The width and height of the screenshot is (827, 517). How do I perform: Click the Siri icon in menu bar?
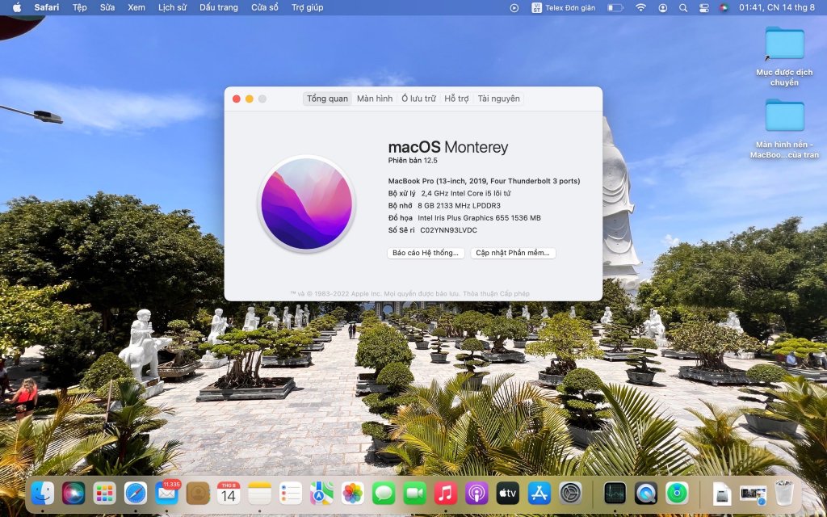(724, 7)
